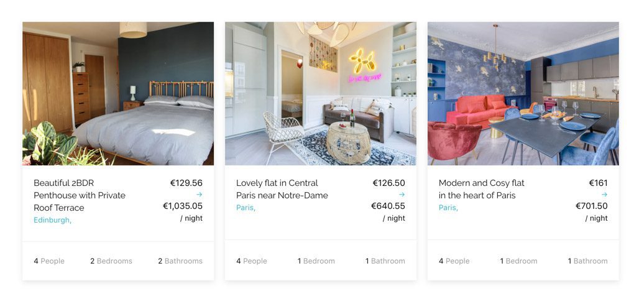Click 2 Bedrooms on the Edinburgh card
Viewport: 639px width, 296px height.
point(111,261)
